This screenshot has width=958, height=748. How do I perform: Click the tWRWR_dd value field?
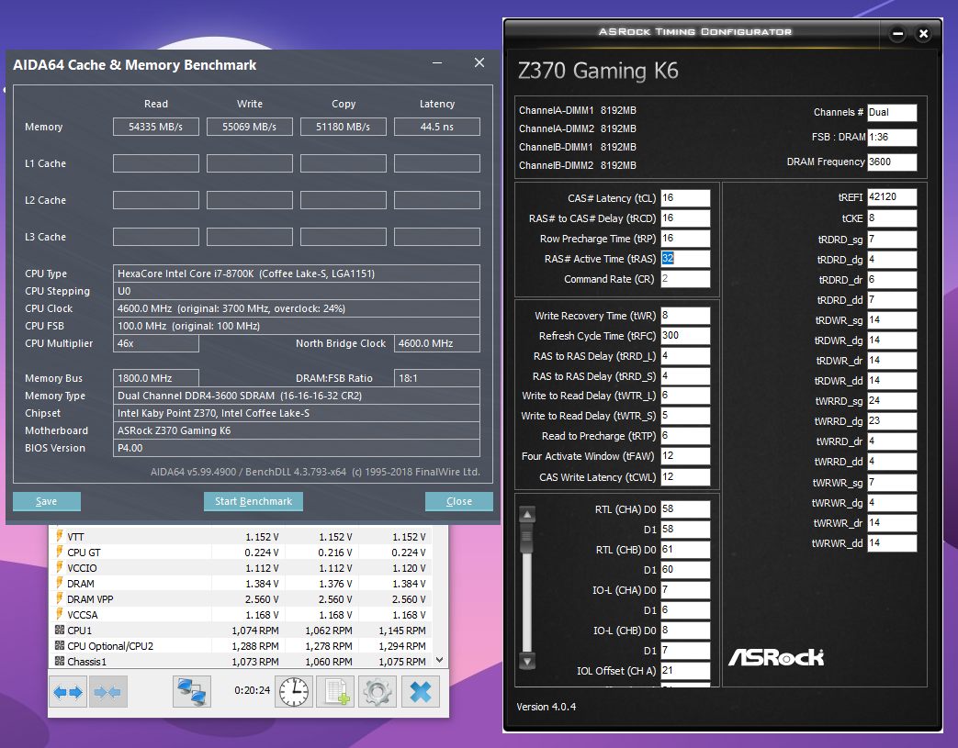point(892,543)
